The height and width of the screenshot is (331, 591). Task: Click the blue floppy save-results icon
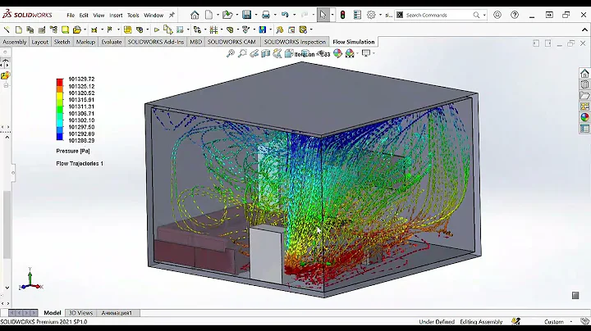[263, 29]
